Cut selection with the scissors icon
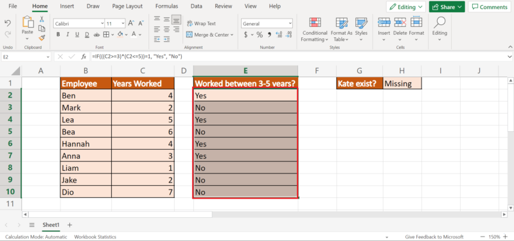This screenshot has height=241, width=514. tap(42, 19)
